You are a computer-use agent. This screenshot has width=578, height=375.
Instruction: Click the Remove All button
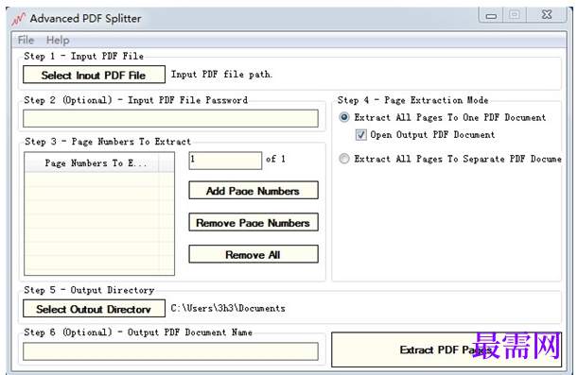pos(254,254)
